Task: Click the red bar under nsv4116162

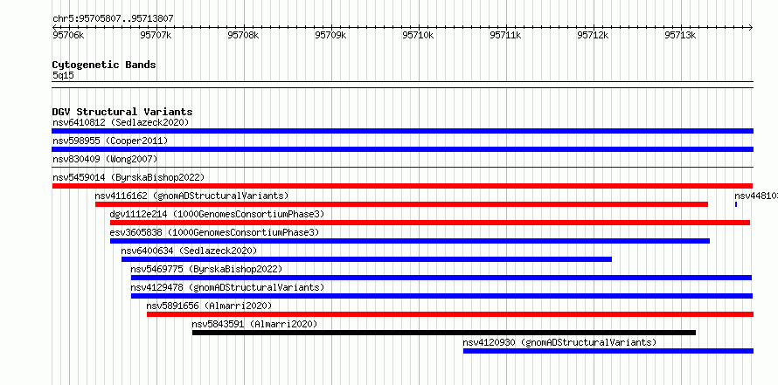Action: 401,204
